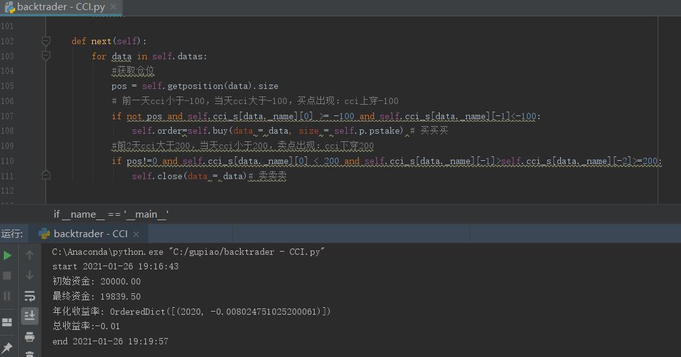Viewport: 681px width, 357px height.
Task: Select the backtrader - CCI run tab
Action: click(x=89, y=234)
